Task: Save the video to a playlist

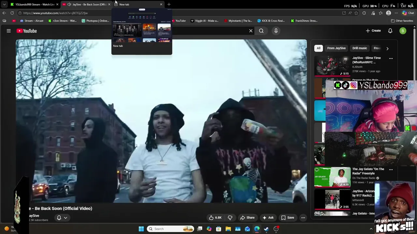Action: click(288, 218)
